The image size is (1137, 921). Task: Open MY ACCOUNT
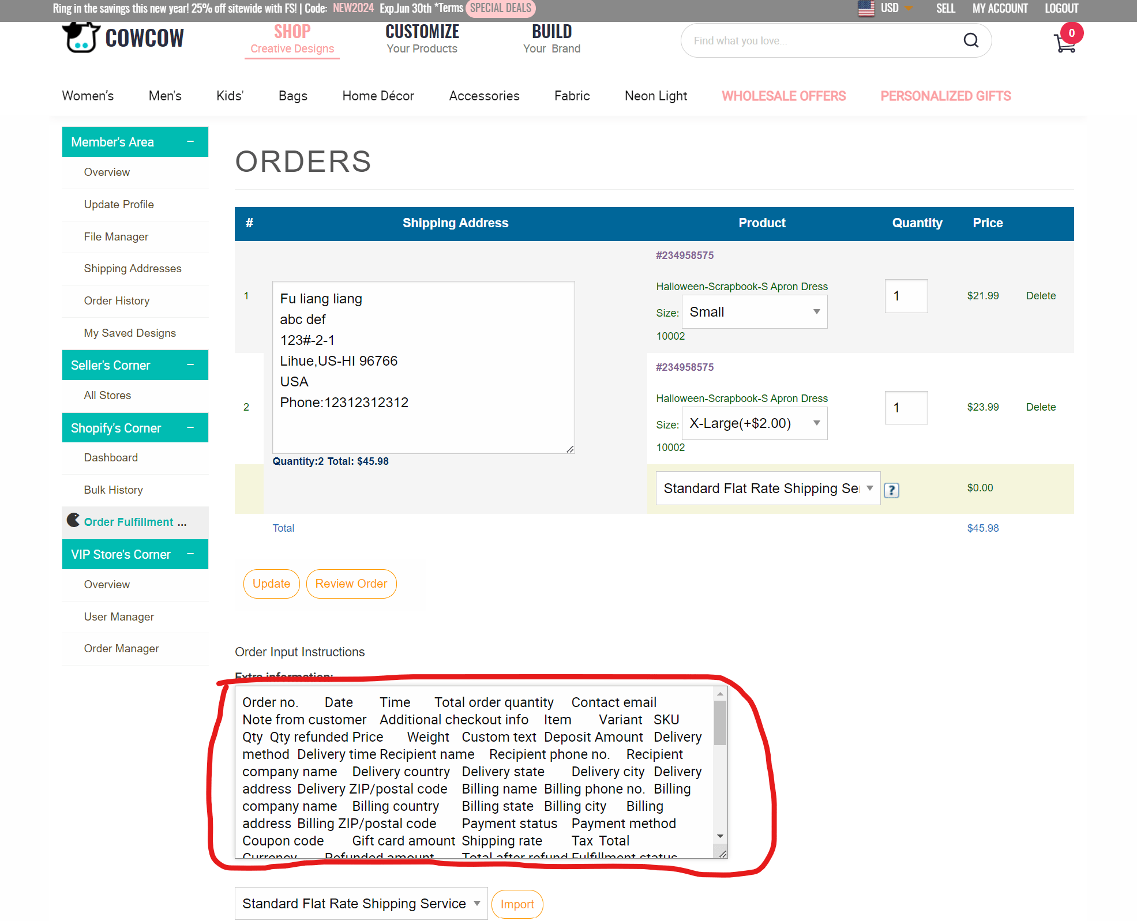point(1000,8)
